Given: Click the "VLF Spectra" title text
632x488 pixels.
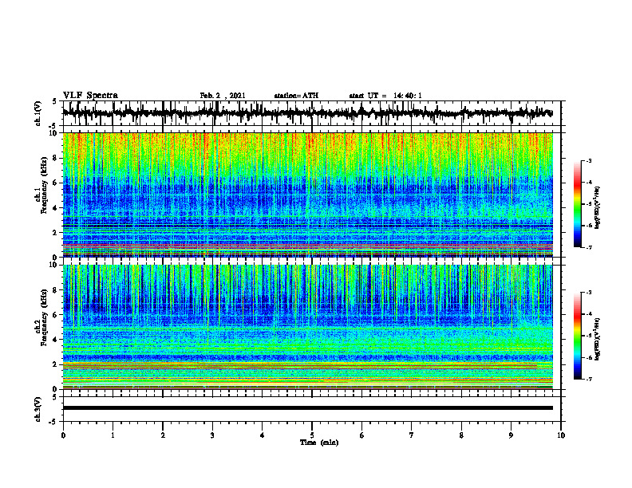Looking at the screenshot, I should (90, 96).
